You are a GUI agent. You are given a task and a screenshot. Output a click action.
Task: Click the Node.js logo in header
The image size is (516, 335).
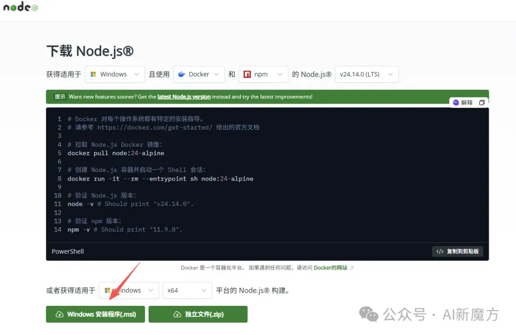click(21, 7)
